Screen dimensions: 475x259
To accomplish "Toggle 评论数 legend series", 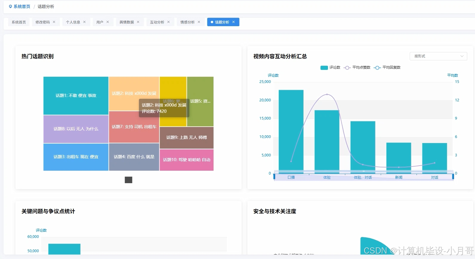I will click(x=330, y=68).
